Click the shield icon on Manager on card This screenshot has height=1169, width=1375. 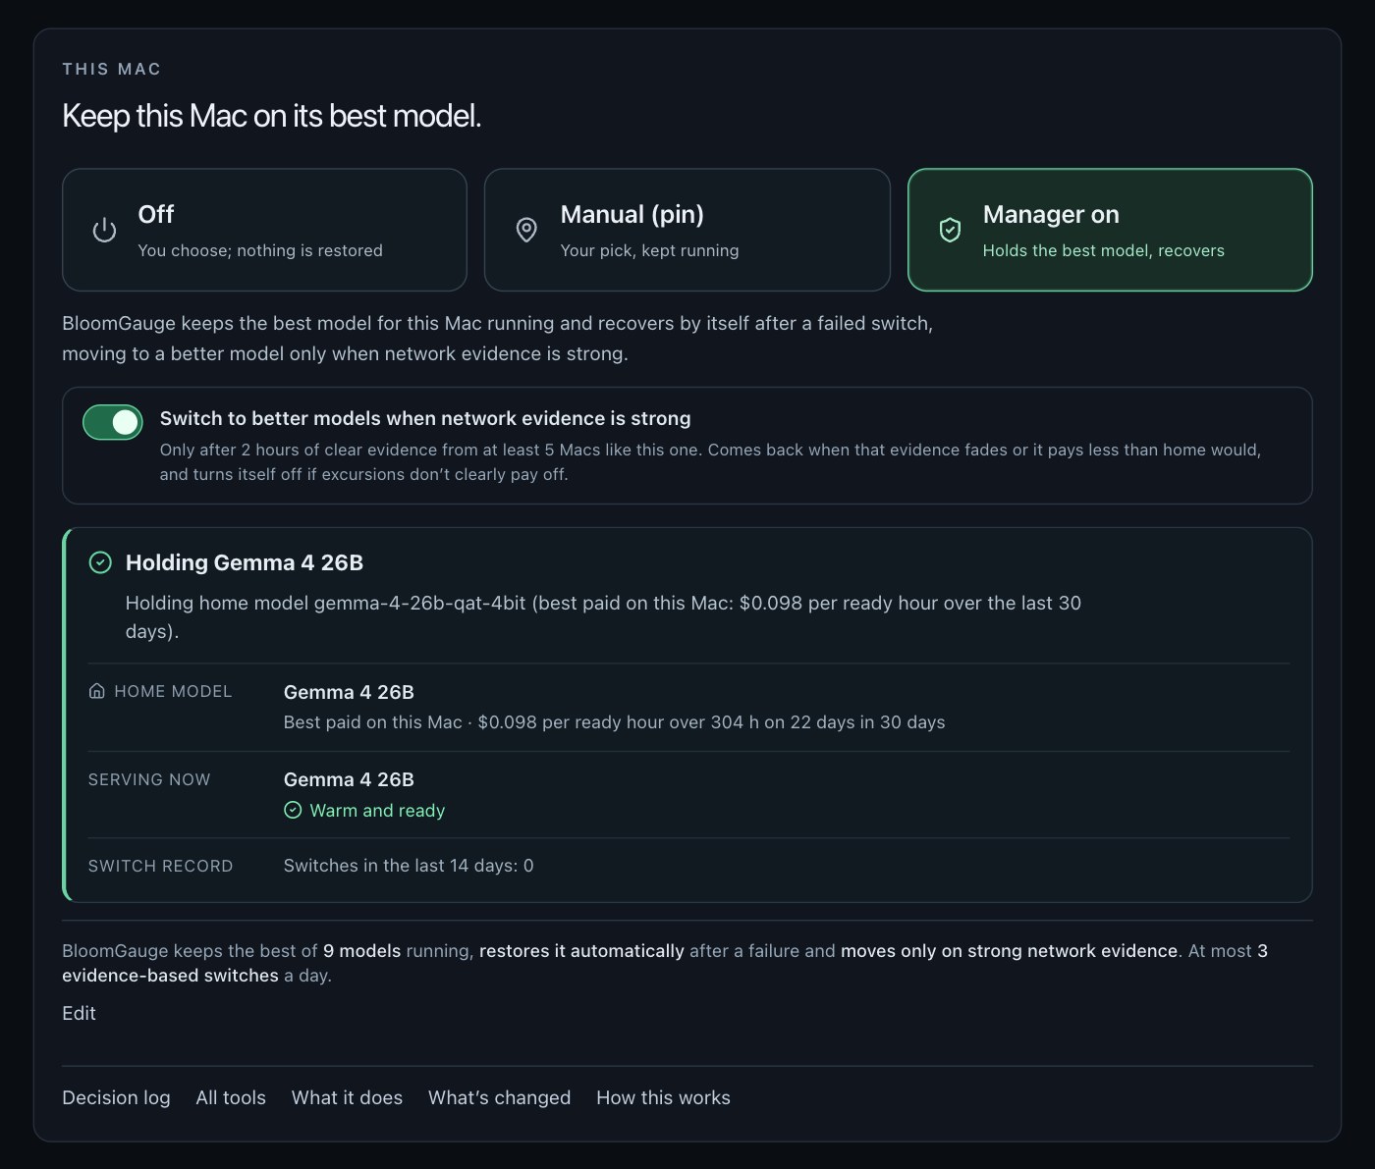tap(950, 231)
